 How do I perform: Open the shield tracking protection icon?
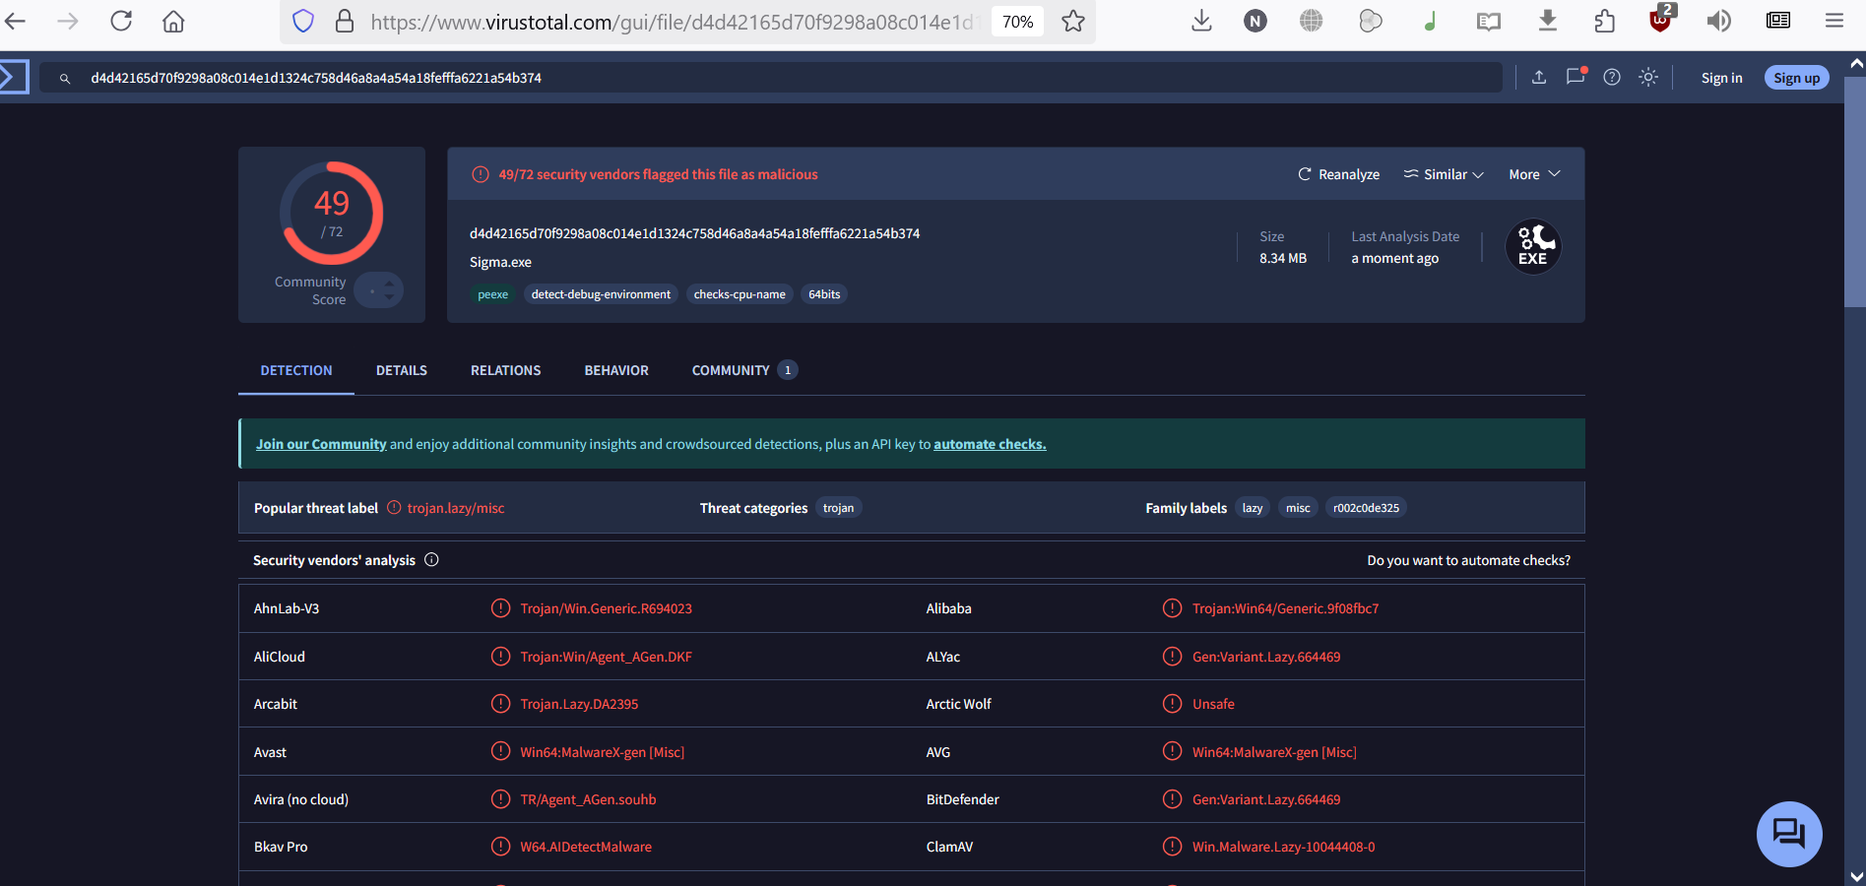pos(303,21)
